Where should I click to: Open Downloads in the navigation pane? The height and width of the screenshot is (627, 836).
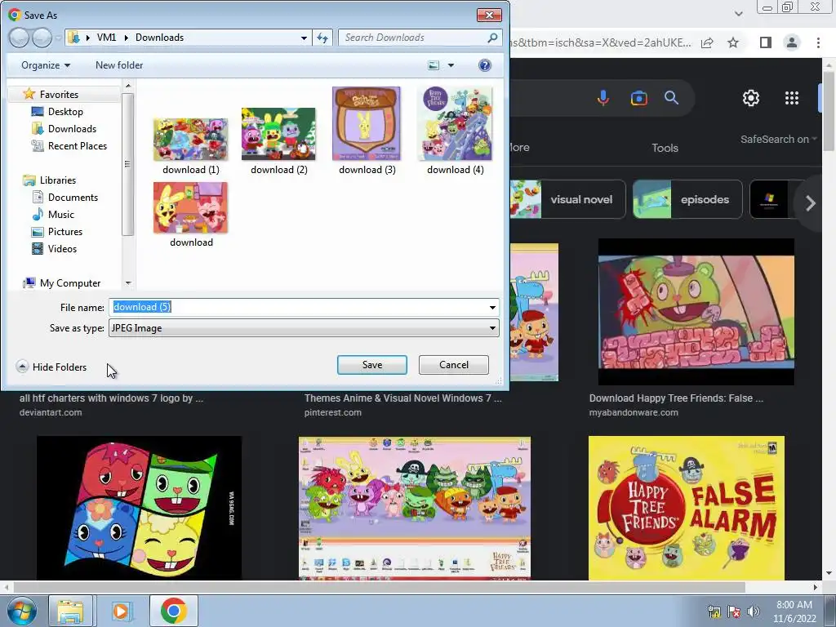click(72, 128)
